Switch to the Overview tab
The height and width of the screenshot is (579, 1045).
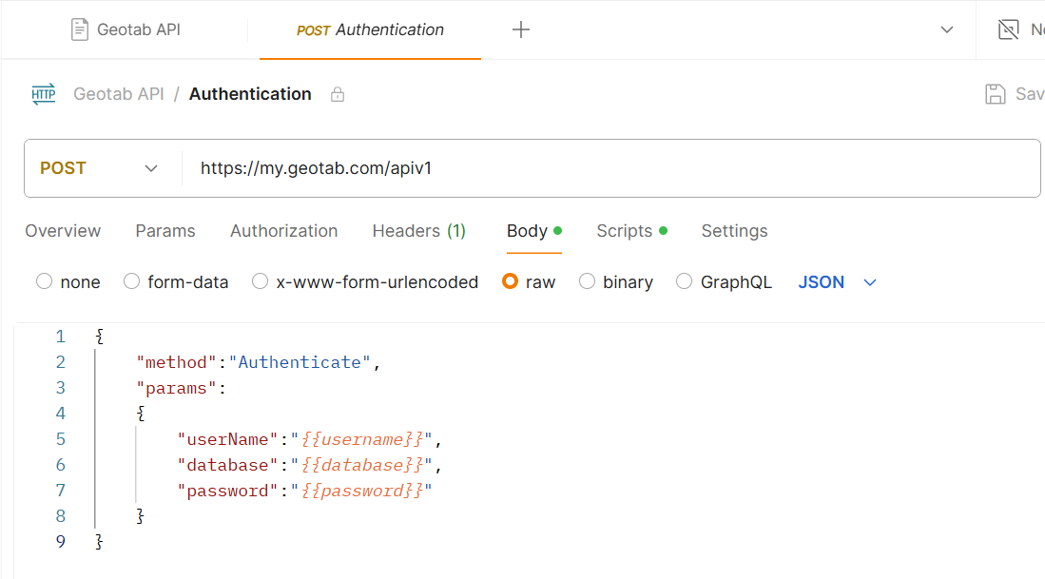point(63,231)
